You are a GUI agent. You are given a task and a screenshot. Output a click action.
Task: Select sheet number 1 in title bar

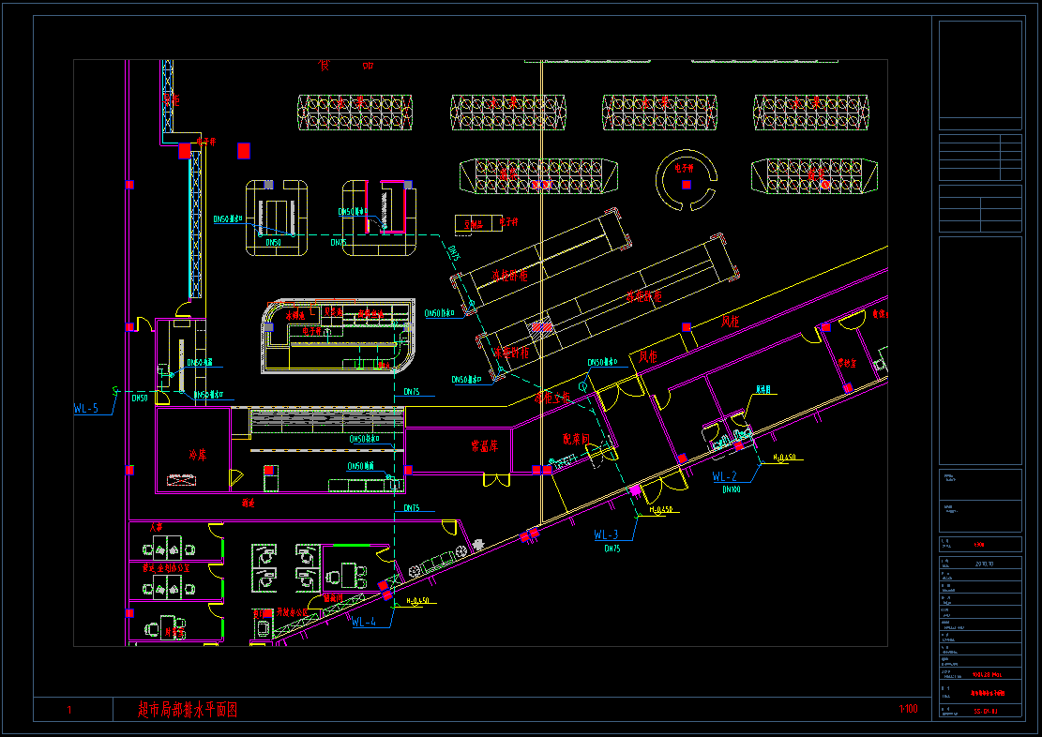tap(69, 711)
